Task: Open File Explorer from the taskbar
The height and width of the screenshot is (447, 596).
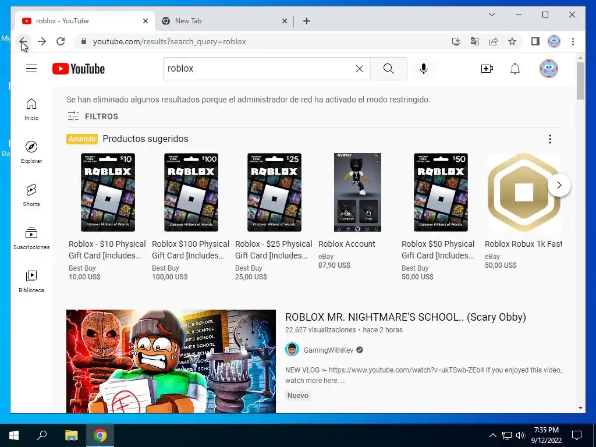Action: pos(71,435)
